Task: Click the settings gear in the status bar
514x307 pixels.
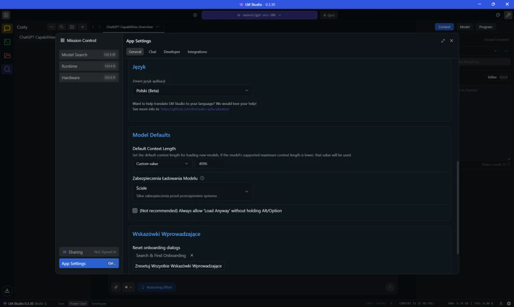Action: (x=508, y=303)
